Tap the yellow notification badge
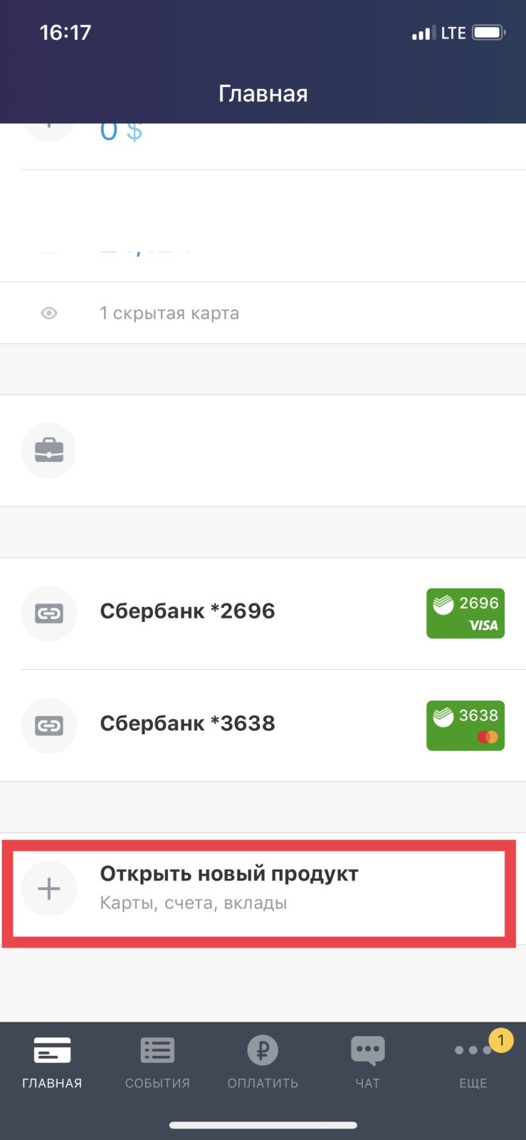526x1140 pixels. [501, 1040]
